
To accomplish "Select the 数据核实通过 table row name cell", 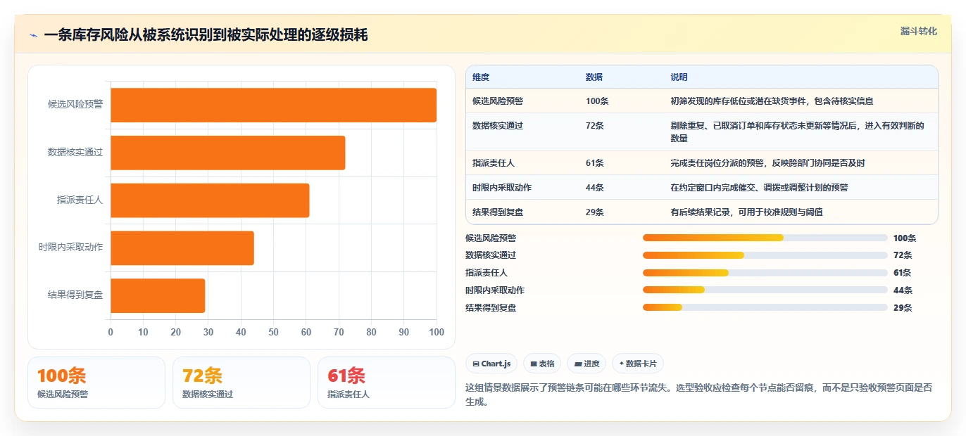I will pos(498,126).
